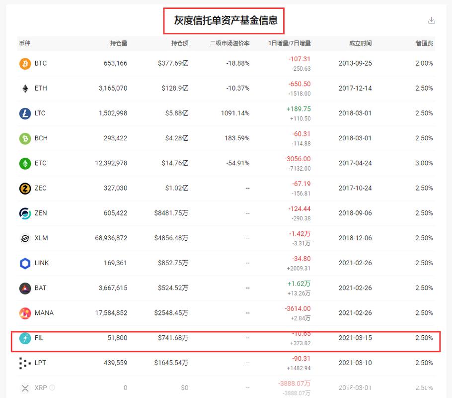452x398 pixels.
Task: Click the 持仓量 column header
Action: 118,43
